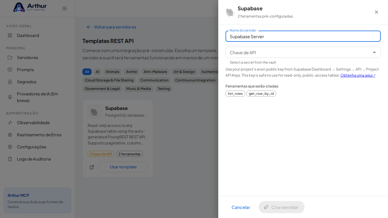Click the Rastreamento de Erros bug icon
Image resolution: width=388 pixels, height=218 pixels.
(10, 135)
